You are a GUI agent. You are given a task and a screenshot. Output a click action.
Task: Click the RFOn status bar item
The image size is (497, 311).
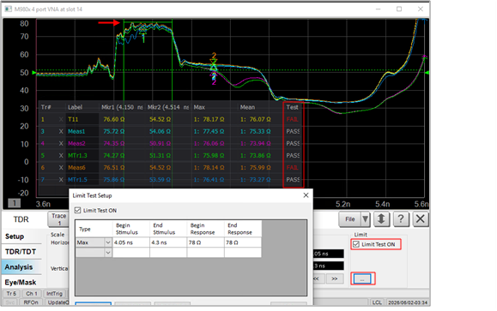point(31,302)
